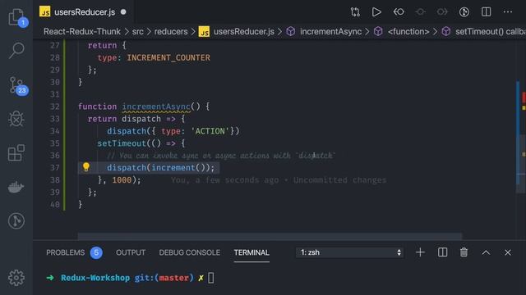526x295 pixels.
Task: Click the GitLens blame annotation on line 38
Action: click(x=279, y=180)
